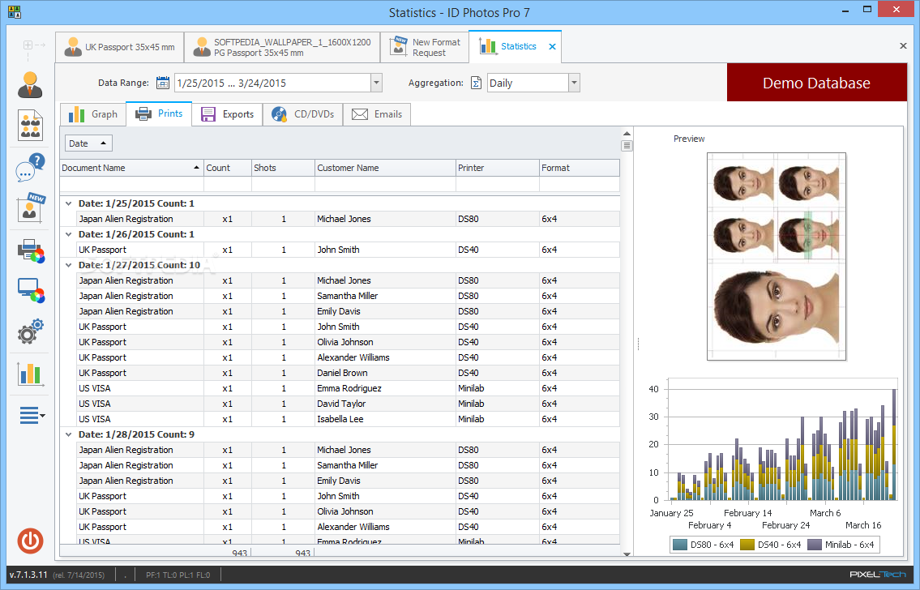Collapse the Date: 1/27/2015 group
Screen dimensions: 920x590
(x=69, y=265)
